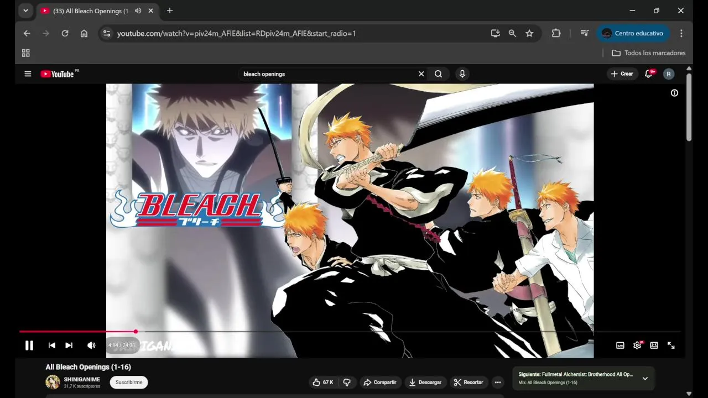
Task: Click the search magnifier button
Action: (x=439, y=74)
